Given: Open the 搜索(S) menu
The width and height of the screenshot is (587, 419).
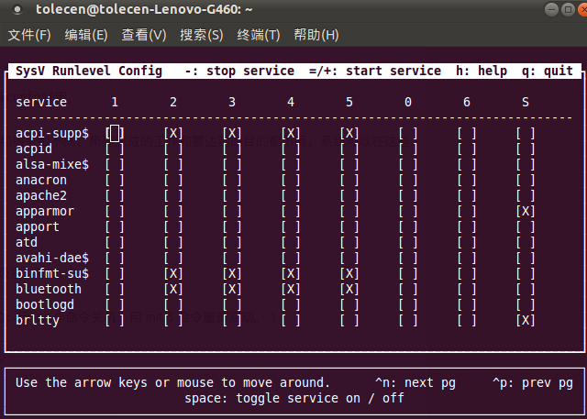Looking at the screenshot, I should [202, 35].
